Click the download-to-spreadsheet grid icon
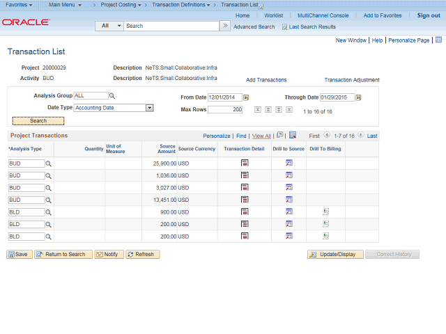This screenshot has height=334, width=446. pyautogui.click(x=293, y=136)
